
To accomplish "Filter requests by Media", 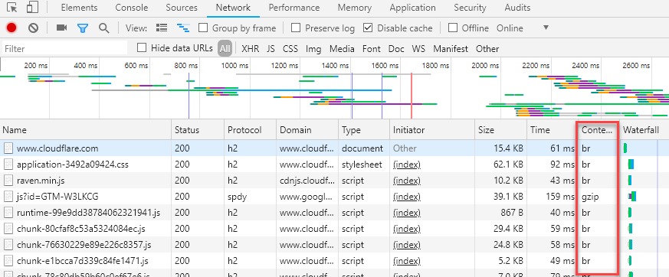I will (x=342, y=48).
